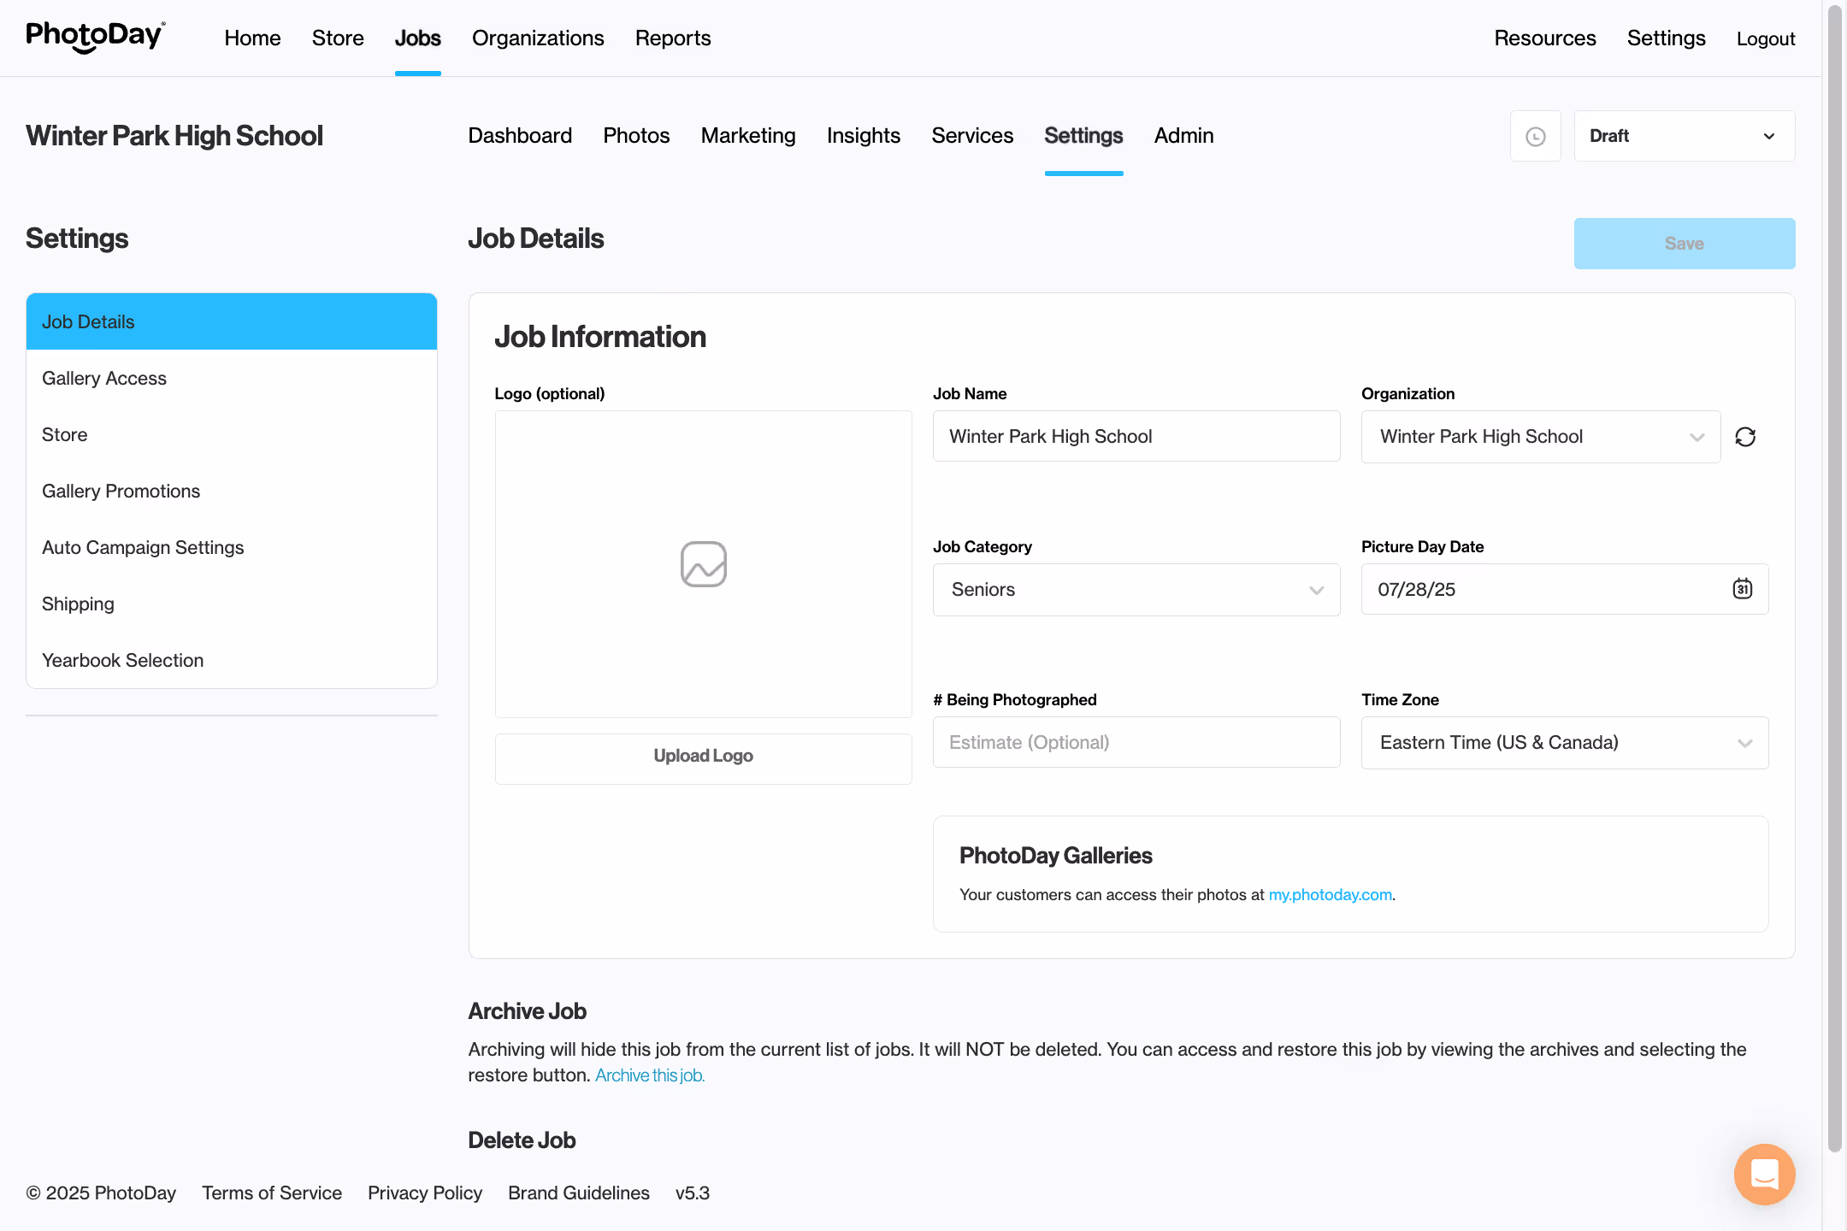Screen dimensions: 1847x1231
Task: Switch to the Marketing tab
Action: point(748,136)
